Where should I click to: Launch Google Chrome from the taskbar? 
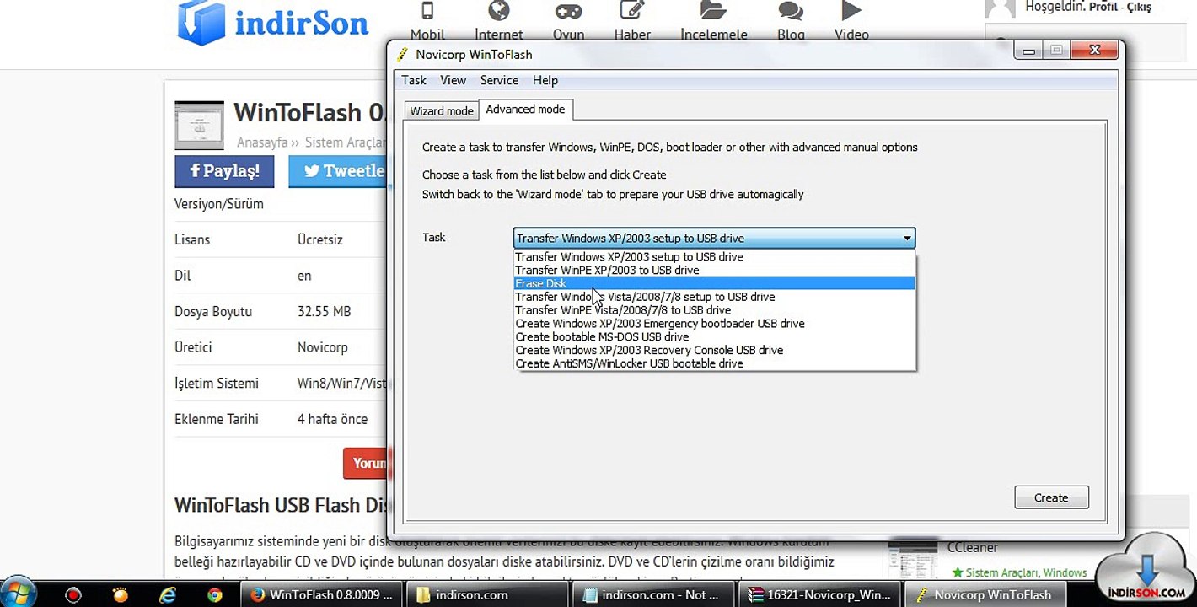click(215, 594)
